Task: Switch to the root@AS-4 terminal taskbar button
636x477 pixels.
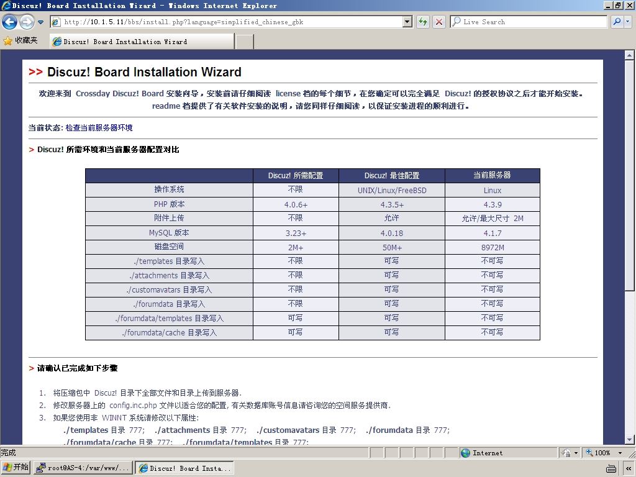Action: pyautogui.click(x=83, y=468)
